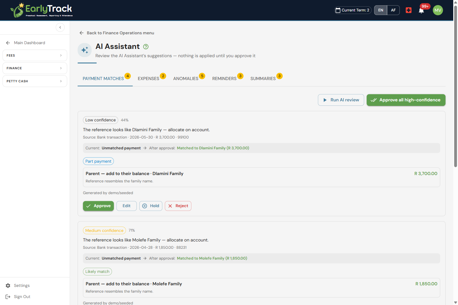This screenshot has height=305, width=458.
Task: Click 'Parent — add to their balance · Dlamini Family' row
Action: point(261,177)
